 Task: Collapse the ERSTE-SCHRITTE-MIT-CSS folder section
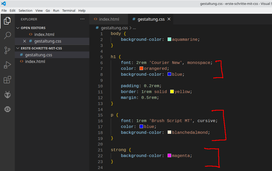pyautogui.click(x=18, y=48)
